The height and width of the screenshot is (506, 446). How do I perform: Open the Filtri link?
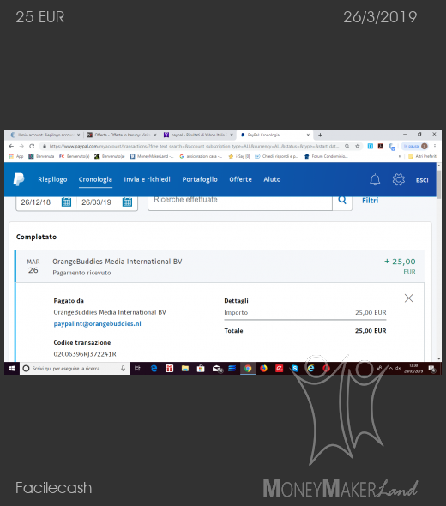(x=370, y=201)
